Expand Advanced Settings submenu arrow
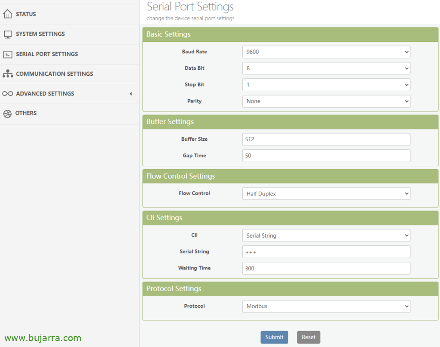The image size is (440, 347). (131, 94)
